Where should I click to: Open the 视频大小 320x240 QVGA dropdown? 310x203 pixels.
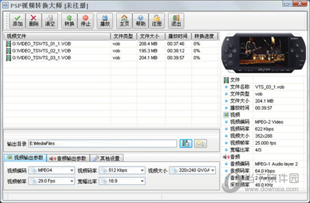coord(192,170)
